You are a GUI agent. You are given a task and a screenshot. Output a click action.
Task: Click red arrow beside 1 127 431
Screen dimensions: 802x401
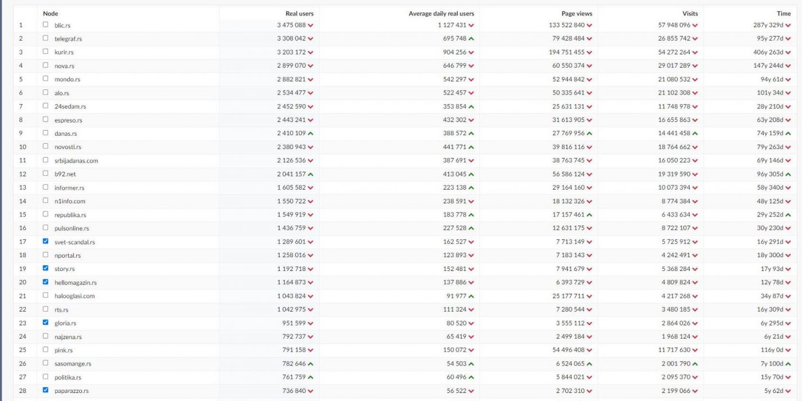tap(471, 26)
